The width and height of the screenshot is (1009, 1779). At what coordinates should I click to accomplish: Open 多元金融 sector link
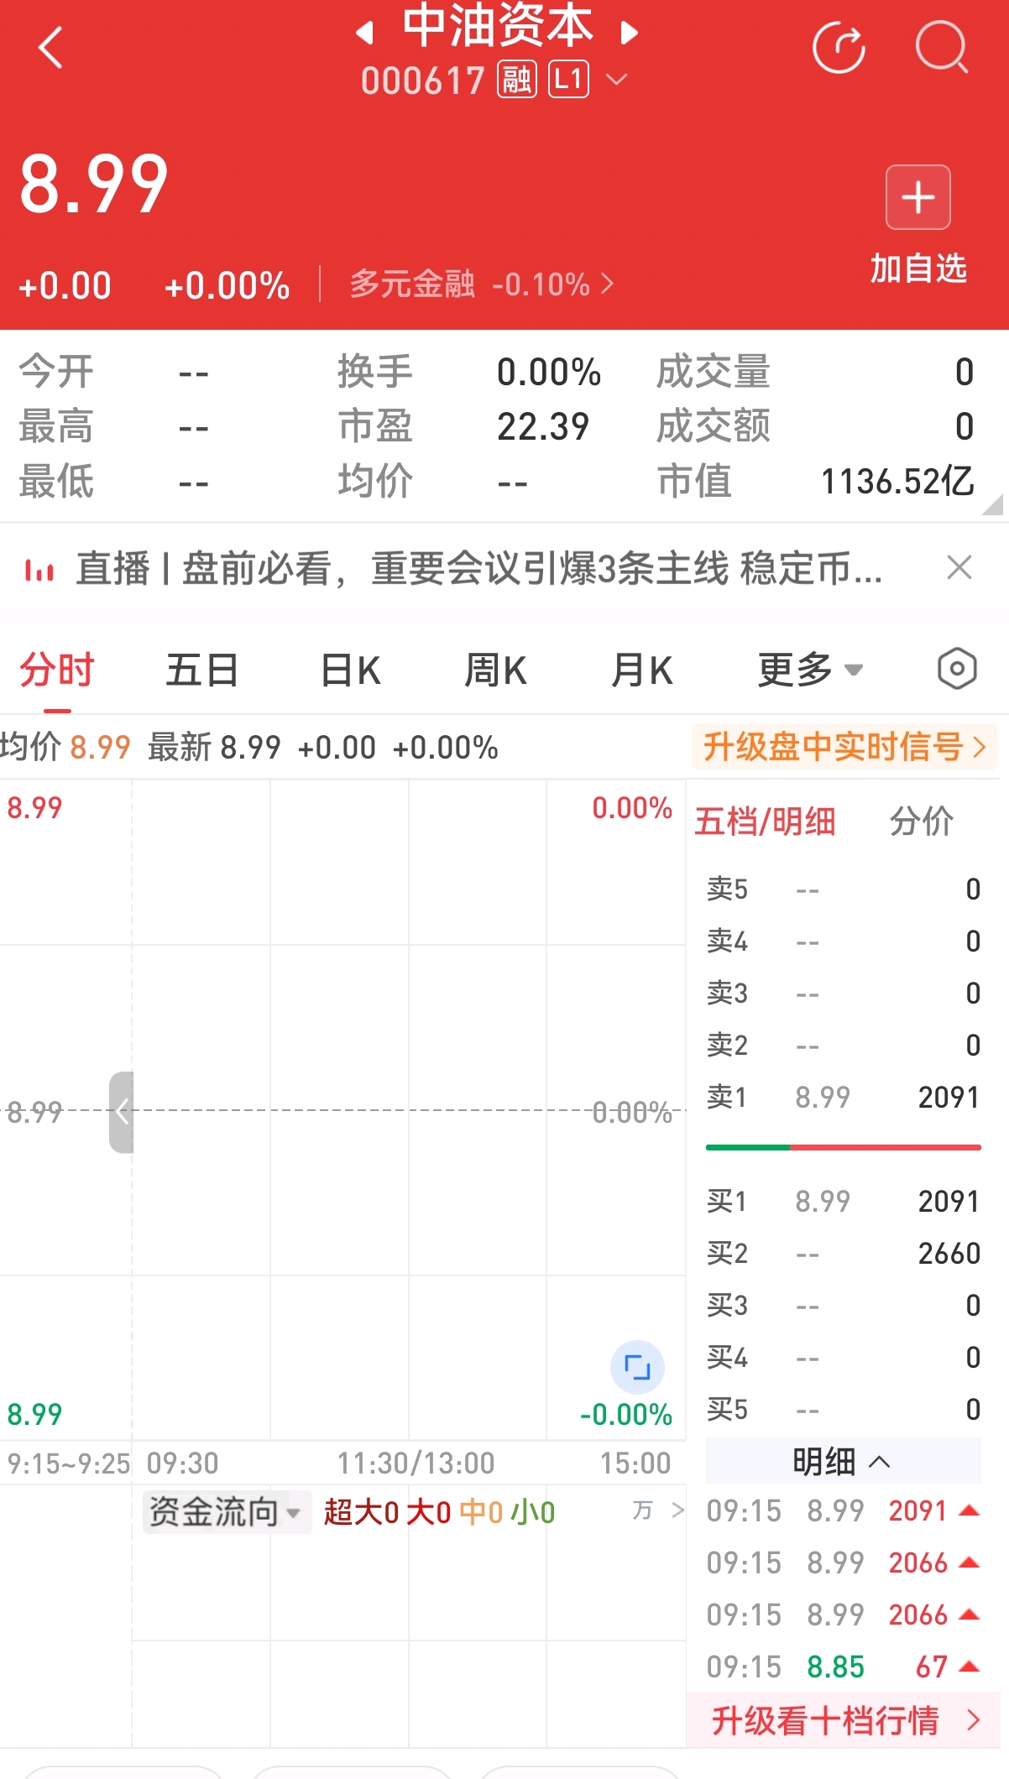tap(482, 284)
